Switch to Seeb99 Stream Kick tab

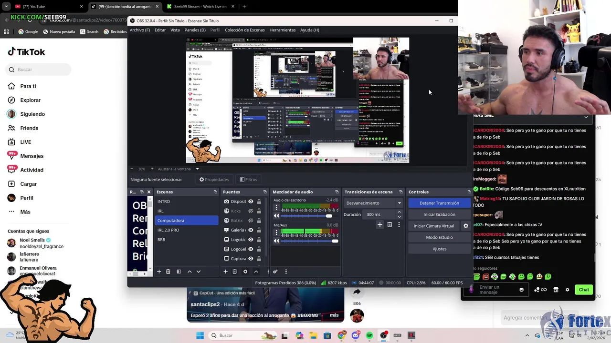[200, 7]
